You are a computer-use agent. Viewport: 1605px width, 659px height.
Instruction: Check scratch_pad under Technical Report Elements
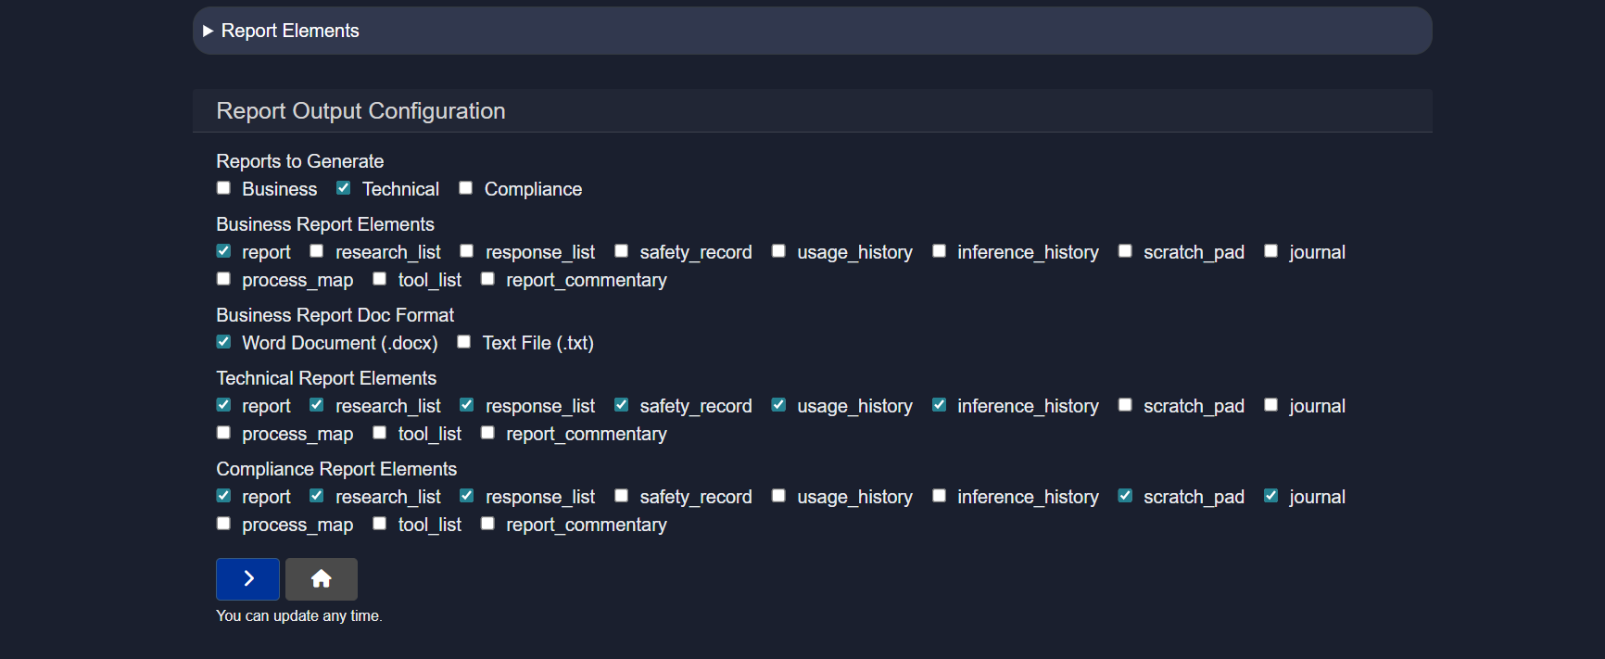1125,405
